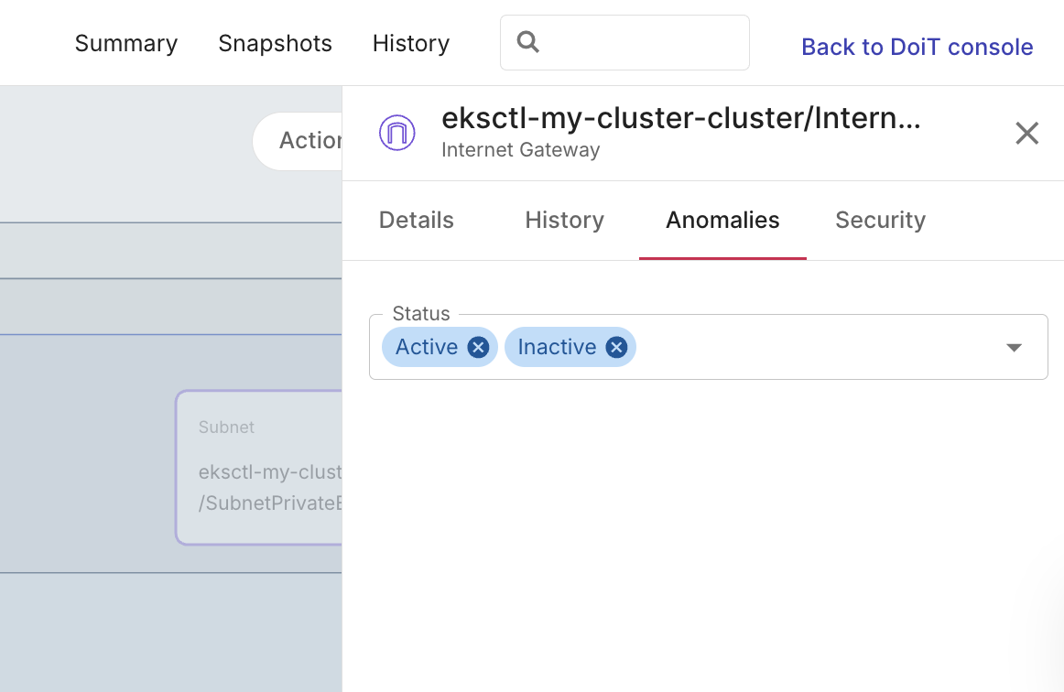Expand the Status dropdown arrow
Viewport: 1064px width, 692px height.
click(x=1014, y=348)
